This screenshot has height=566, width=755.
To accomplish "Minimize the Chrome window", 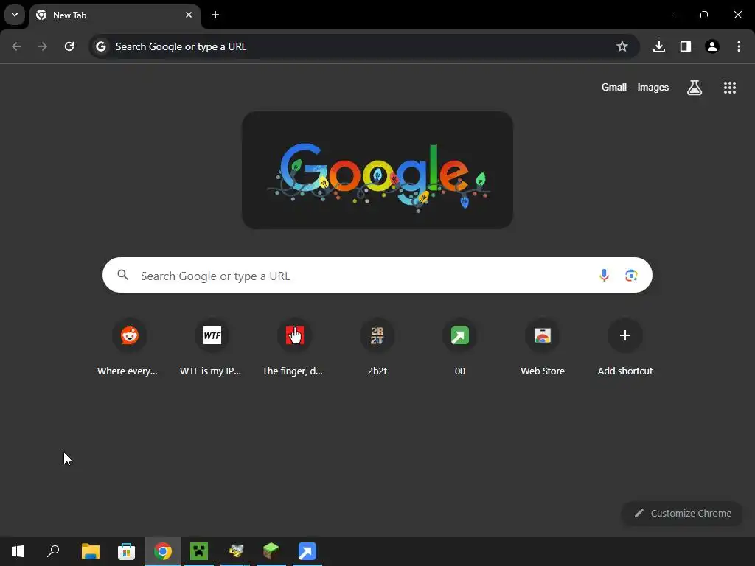I will pos(669,15).
